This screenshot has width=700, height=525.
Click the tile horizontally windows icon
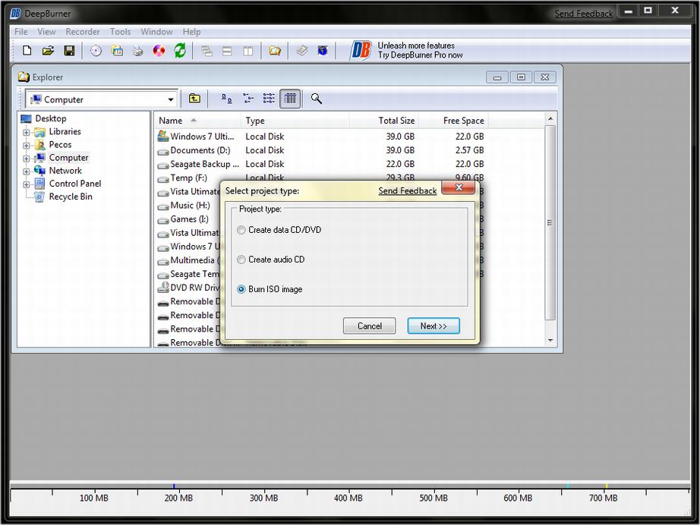click(x=227, y=52)
